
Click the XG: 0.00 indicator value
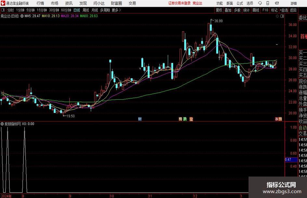point(28,124)
